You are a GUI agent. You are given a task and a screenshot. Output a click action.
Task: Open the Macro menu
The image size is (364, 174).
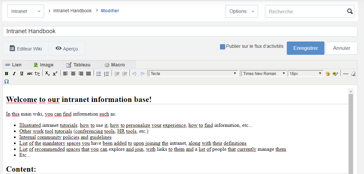pos(114,65)
